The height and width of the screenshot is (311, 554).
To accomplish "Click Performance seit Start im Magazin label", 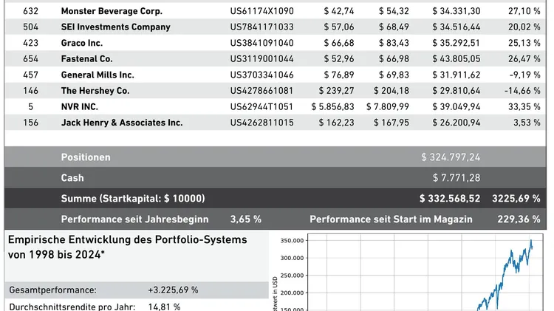I will (x=391, y=219).
